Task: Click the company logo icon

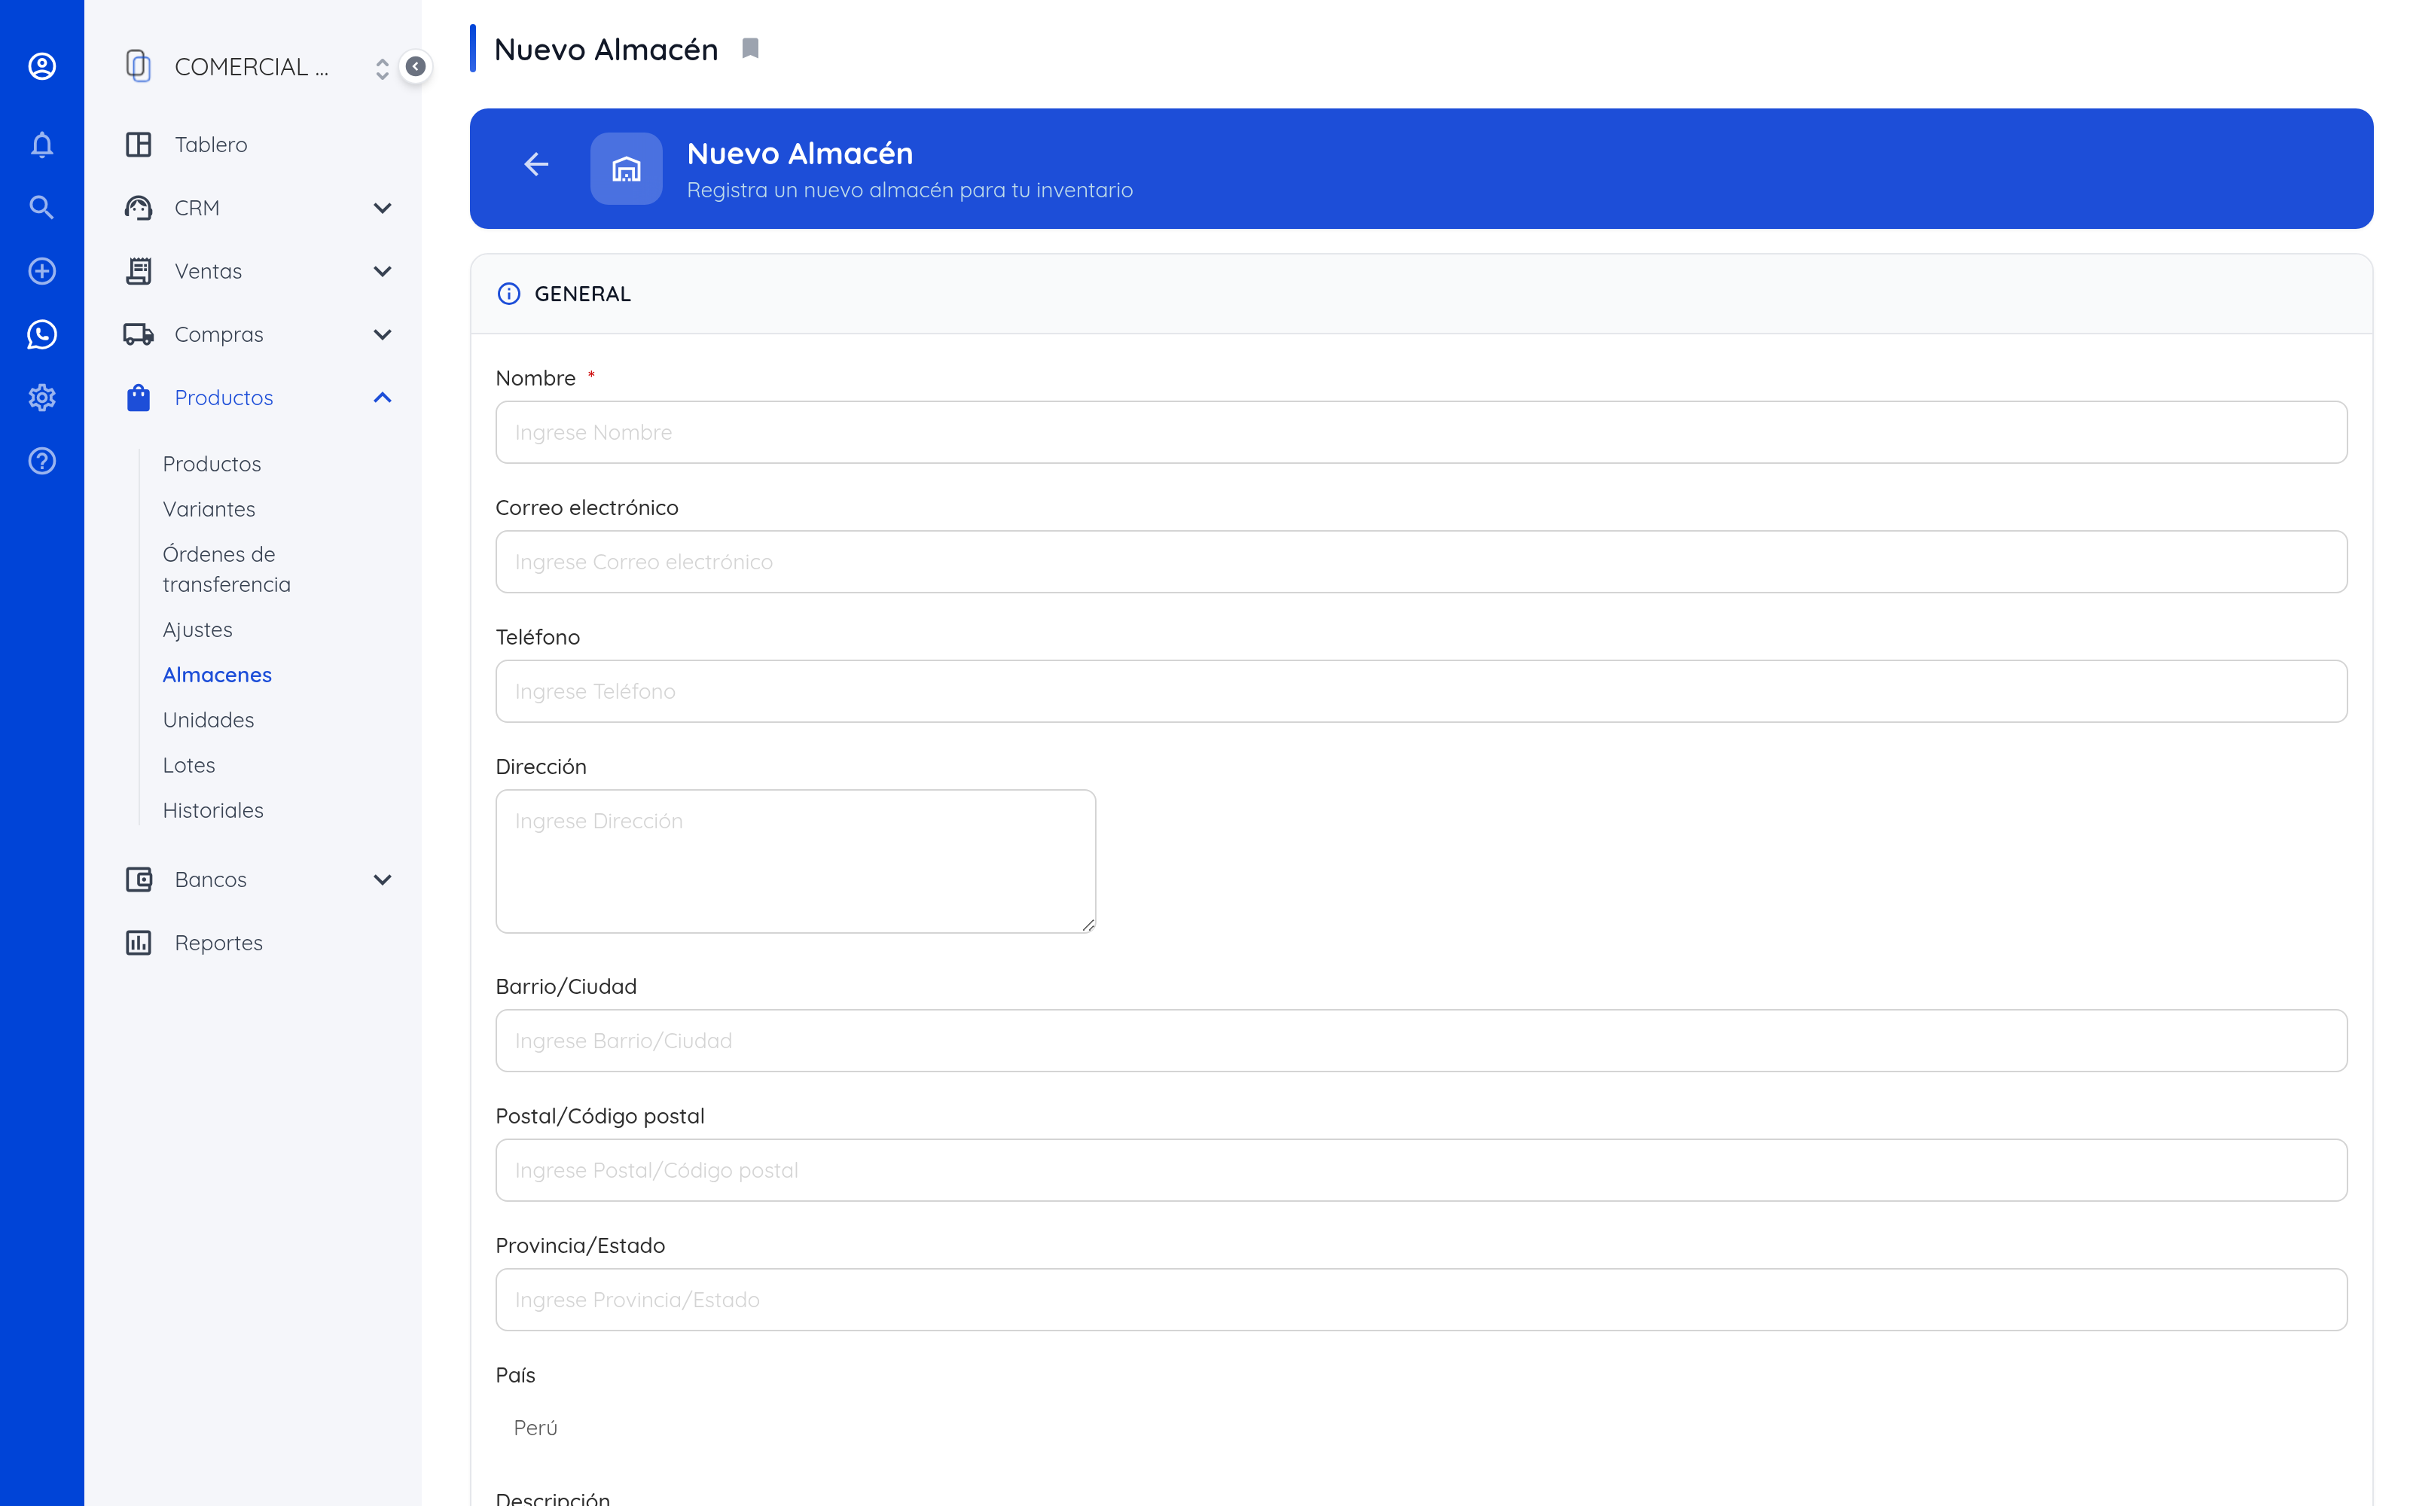Action: 139,67
